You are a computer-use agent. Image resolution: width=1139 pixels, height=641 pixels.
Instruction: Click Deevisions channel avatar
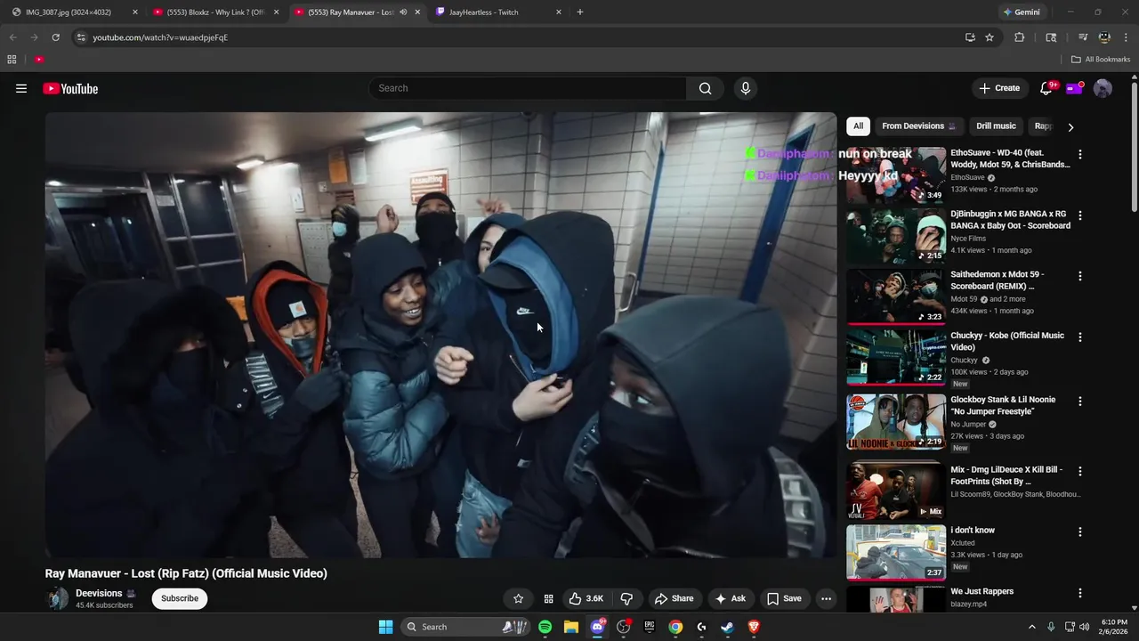(58, 598)
